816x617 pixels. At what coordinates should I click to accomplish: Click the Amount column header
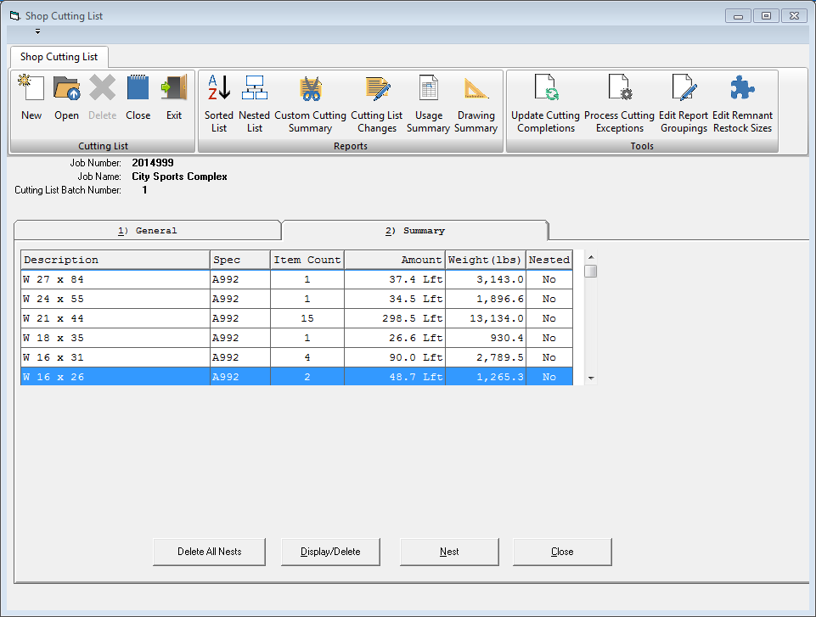[395, 260]
